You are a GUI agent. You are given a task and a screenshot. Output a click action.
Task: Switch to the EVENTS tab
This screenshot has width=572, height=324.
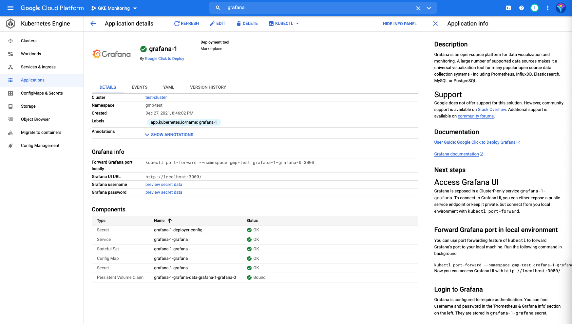pos(140,87)
